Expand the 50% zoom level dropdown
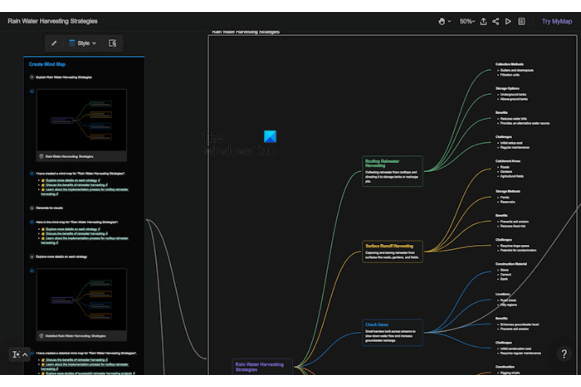The height and width of the screenshot is (387, 581). pos(467,22)
